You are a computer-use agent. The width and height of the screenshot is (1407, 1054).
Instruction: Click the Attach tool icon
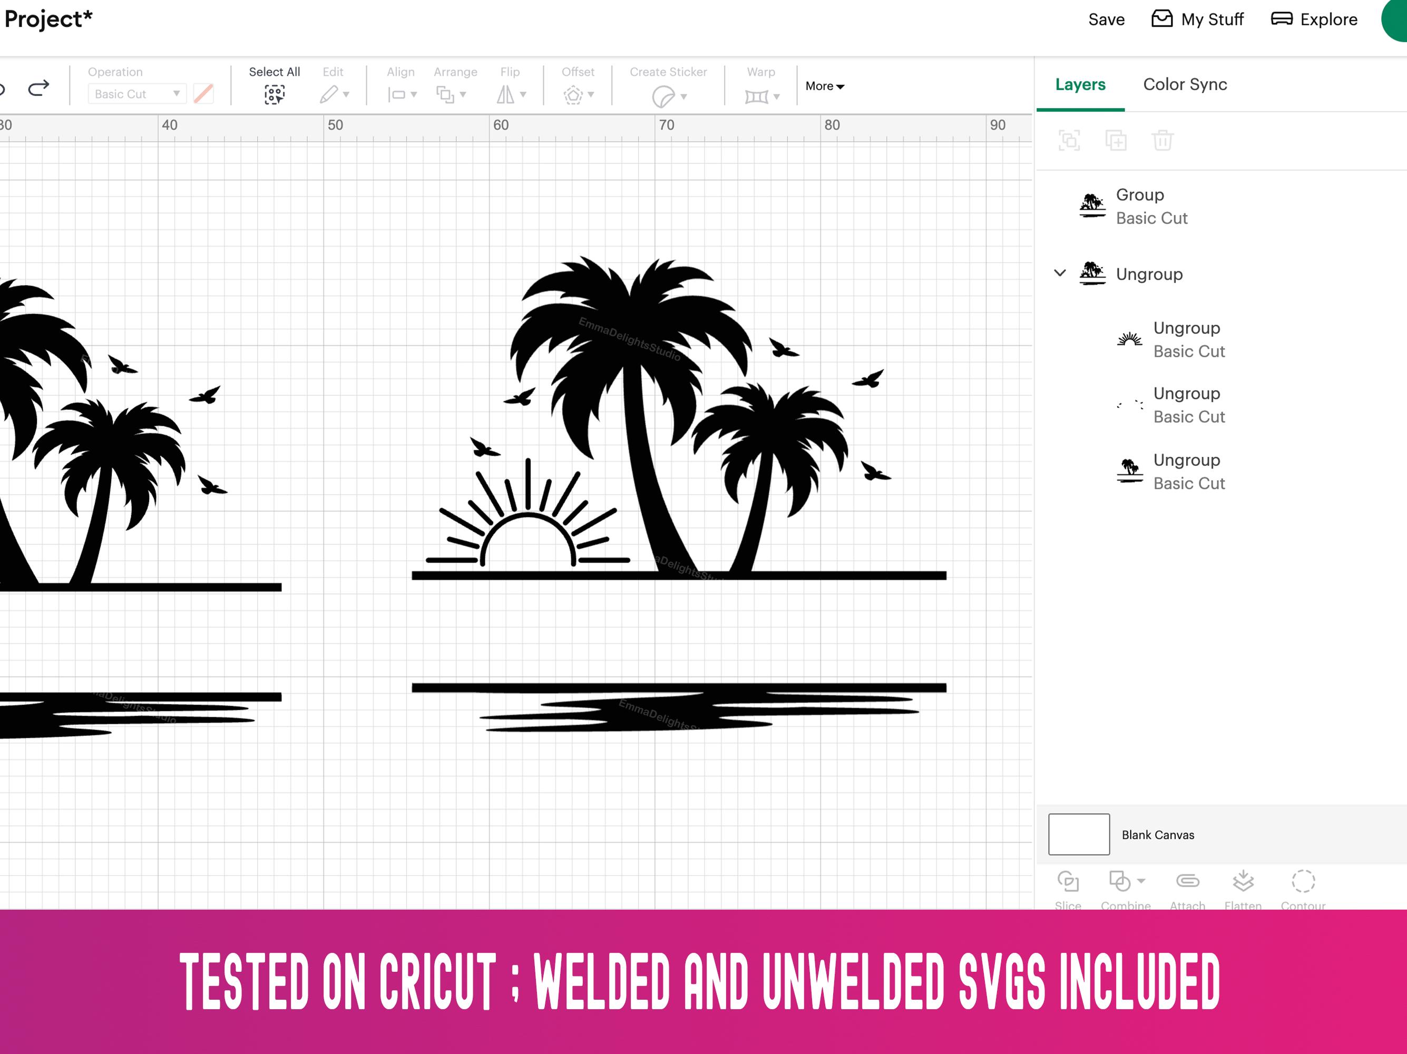point(1188,881)
